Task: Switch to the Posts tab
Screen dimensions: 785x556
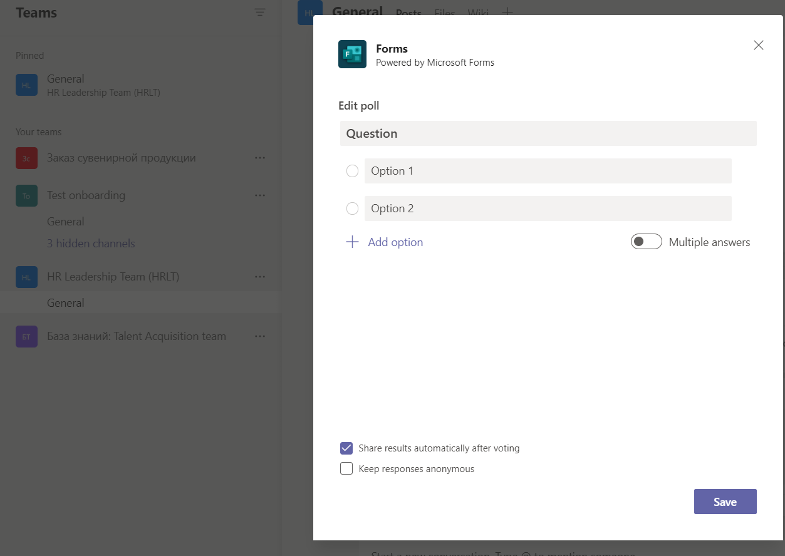Action: (409, 13)
